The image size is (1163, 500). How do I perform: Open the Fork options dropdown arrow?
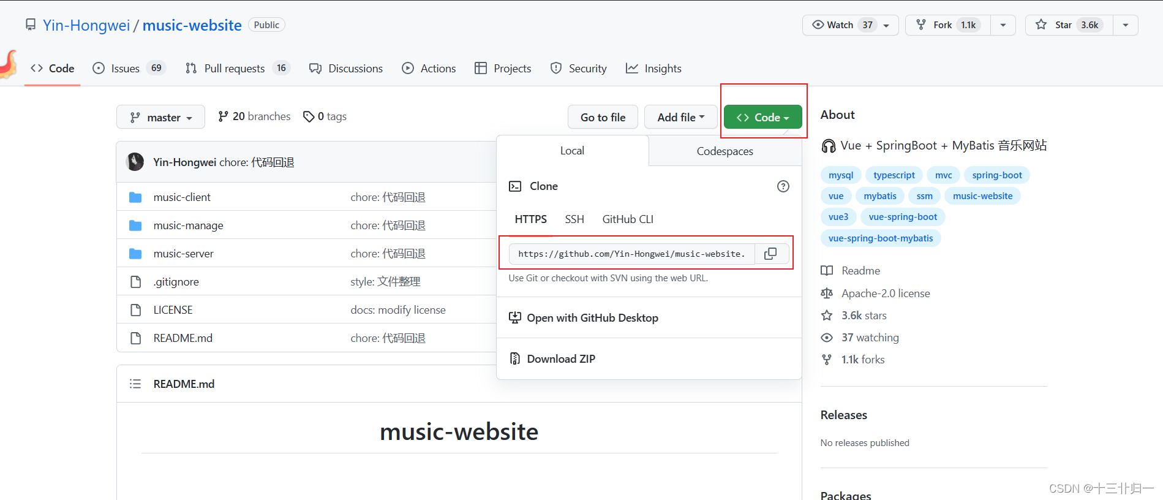pos(1003,25)
